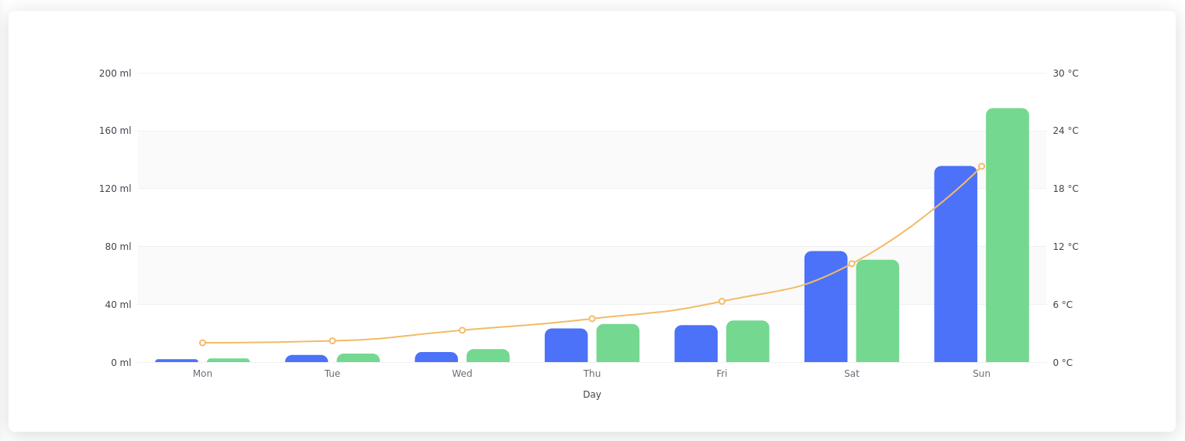Image resolution: width=1185 pixels, height=441 pixels.
Task: Click the blue bar for Tuesday
Action: pyautogui.click(x=306, y=359)
